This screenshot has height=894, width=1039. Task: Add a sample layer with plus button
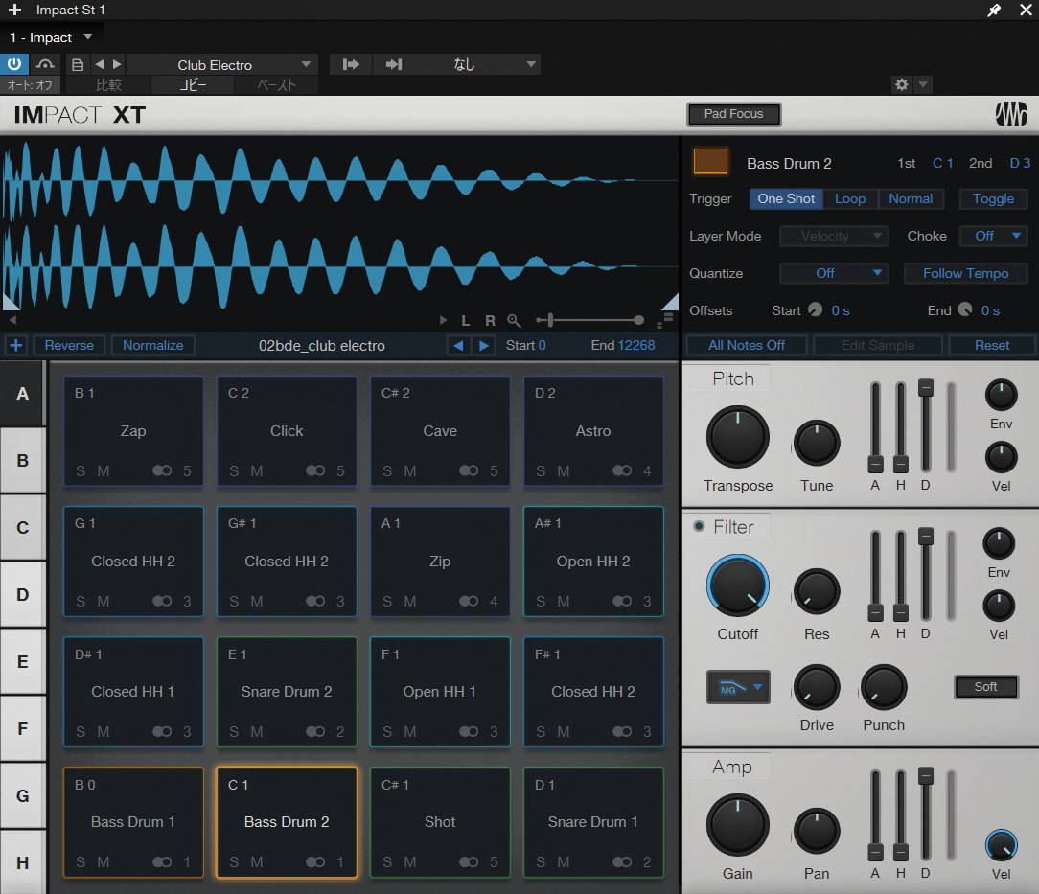coord(16,345)
